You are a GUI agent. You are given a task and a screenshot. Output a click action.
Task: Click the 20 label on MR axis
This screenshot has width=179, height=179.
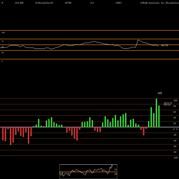(175, 124)
